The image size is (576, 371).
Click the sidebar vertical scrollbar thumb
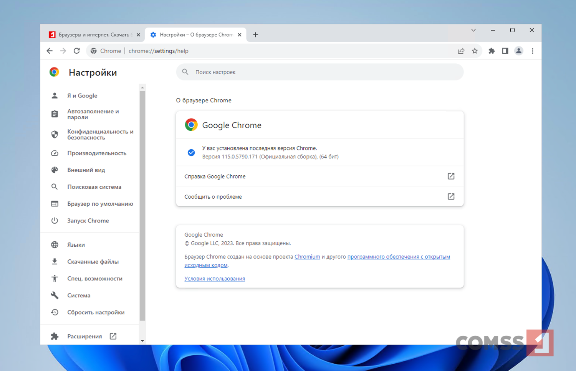coord(142,205)
